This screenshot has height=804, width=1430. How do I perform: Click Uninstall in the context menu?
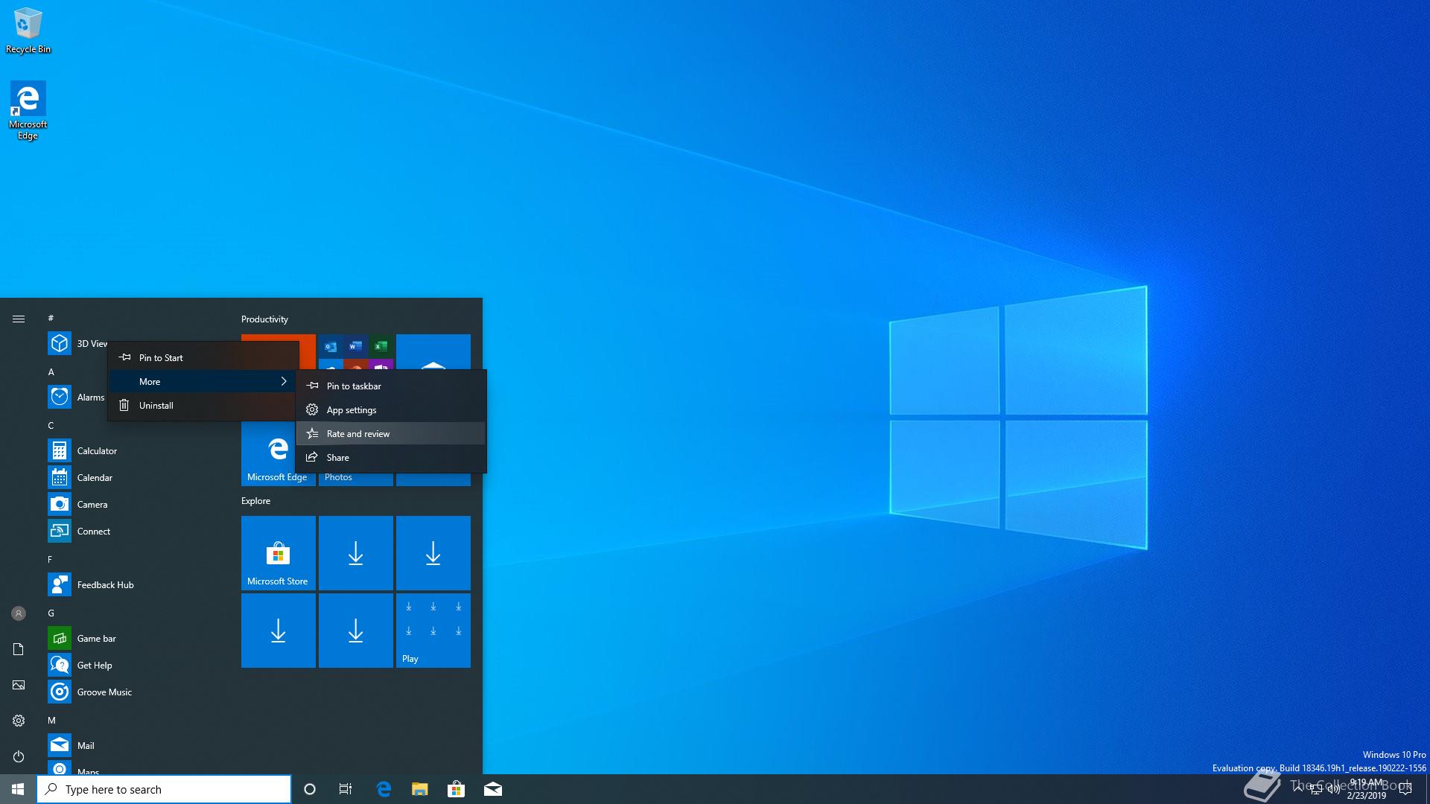coord(156,406)
